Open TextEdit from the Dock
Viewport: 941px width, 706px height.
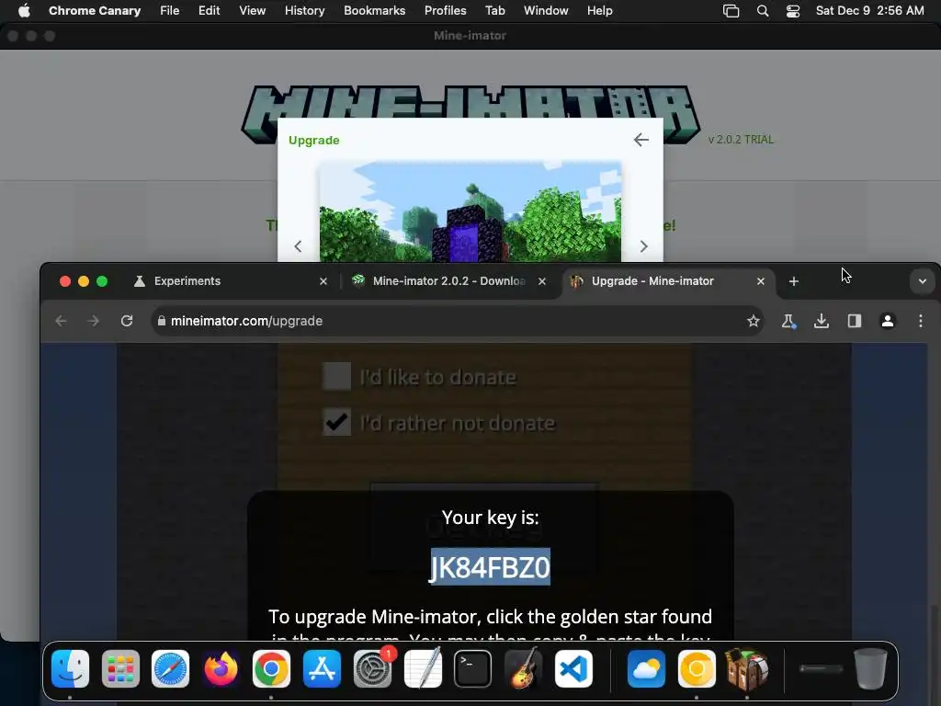423,668
